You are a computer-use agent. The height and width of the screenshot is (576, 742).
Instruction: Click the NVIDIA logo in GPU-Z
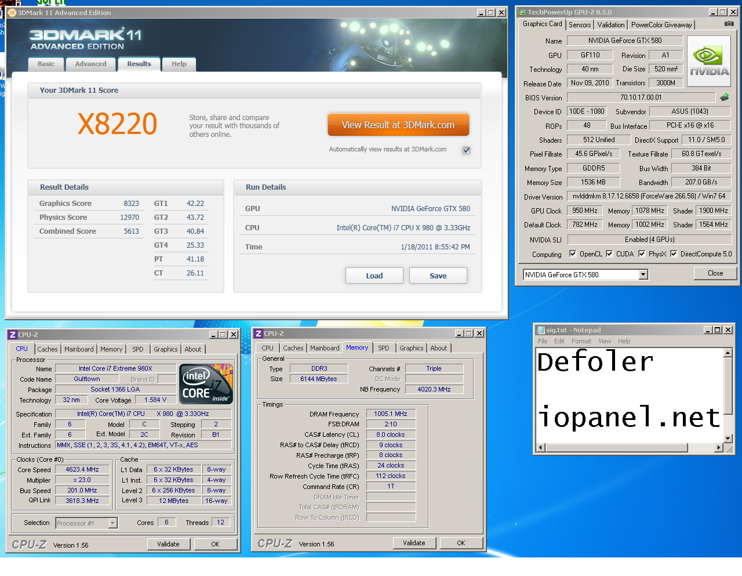coord(709,61)
